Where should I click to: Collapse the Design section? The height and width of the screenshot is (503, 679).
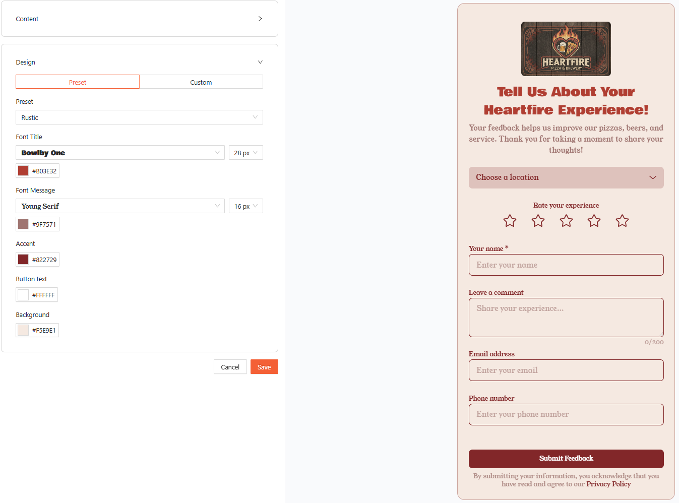[260, 62]
